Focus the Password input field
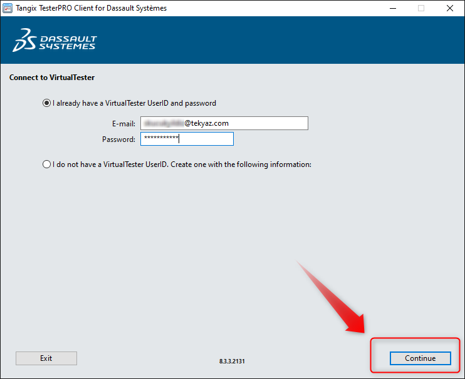The width and height of the screenshot is (465, 379). (x=187, y=139)
